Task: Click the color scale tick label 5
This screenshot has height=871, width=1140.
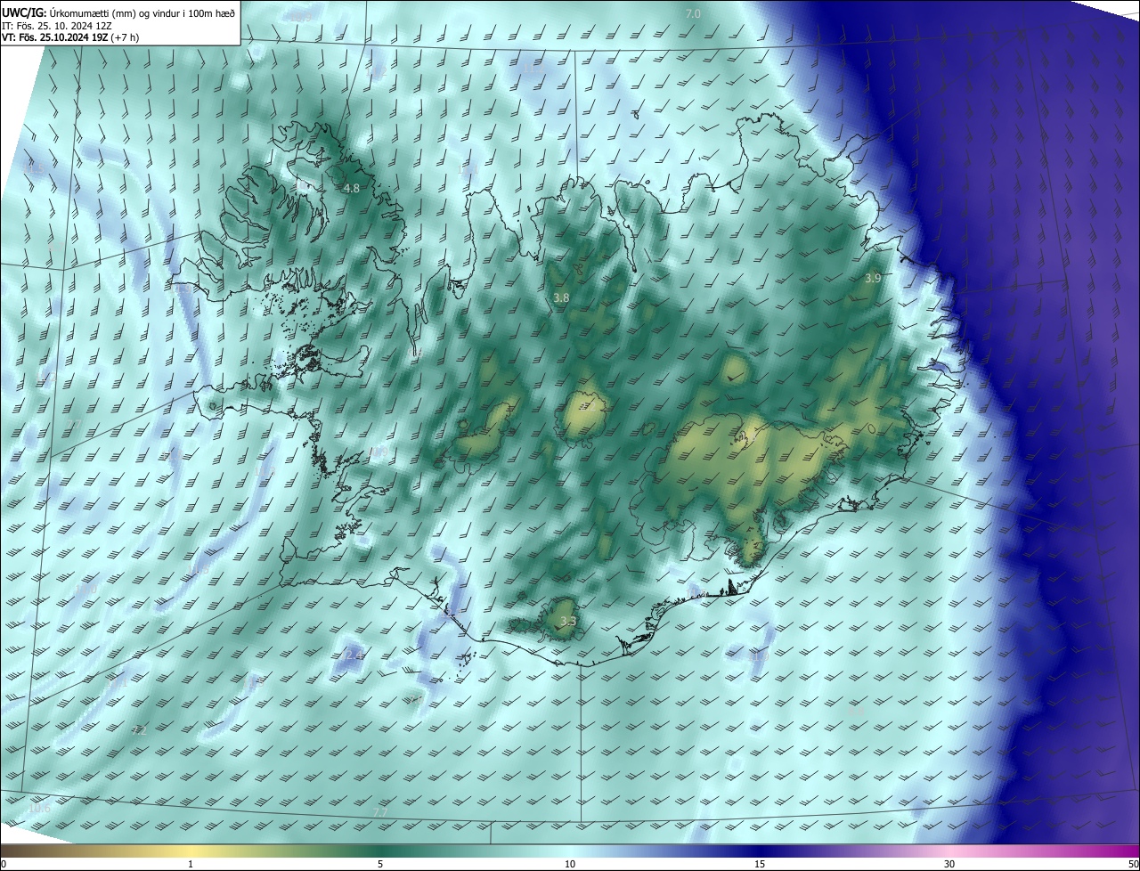Action: (380, 864)
